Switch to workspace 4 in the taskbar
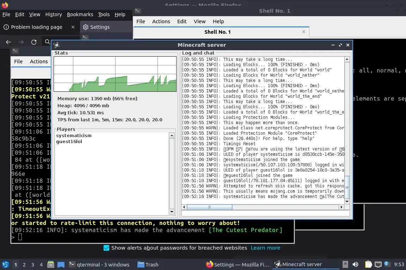Image resolution: width=406 pixels, height=270 pixels. (41, 265)
